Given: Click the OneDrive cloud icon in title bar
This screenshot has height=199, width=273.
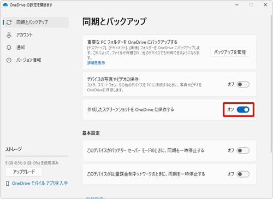Looking at the screenshot, I should tap(5, 5).
